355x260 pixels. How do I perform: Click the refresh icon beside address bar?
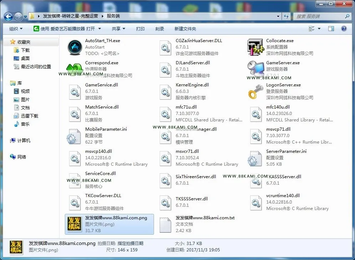pyautogui.click(x=286, y=16)
